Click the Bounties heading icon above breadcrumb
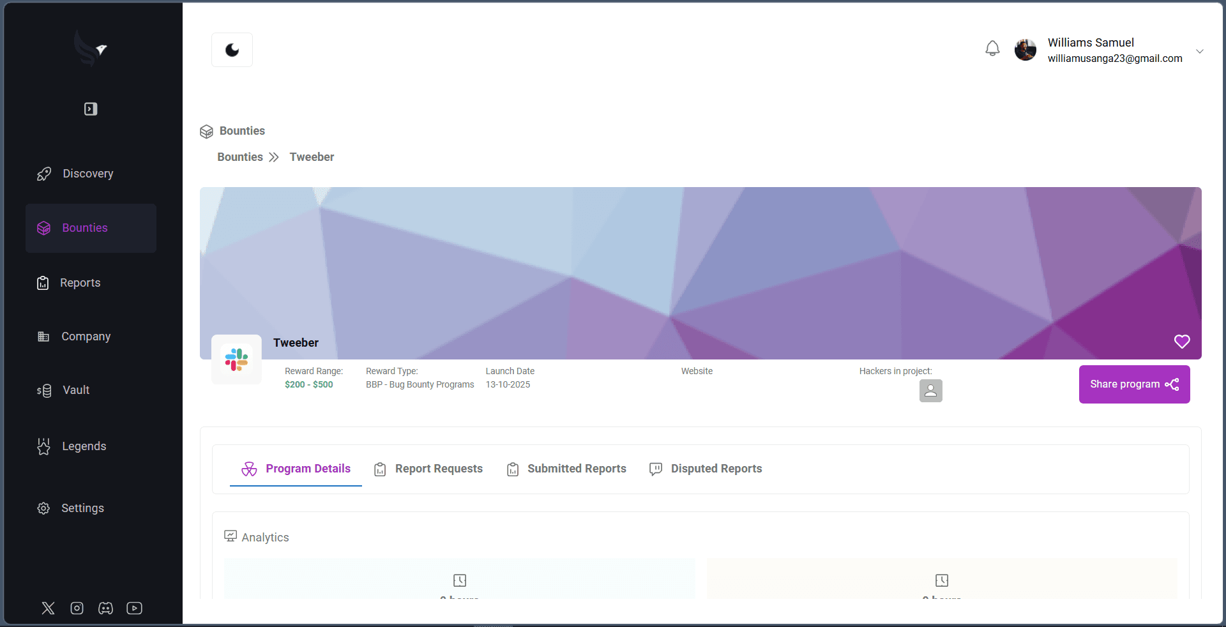The height and width of the screenshot is (627, 1226). [206, 132]
